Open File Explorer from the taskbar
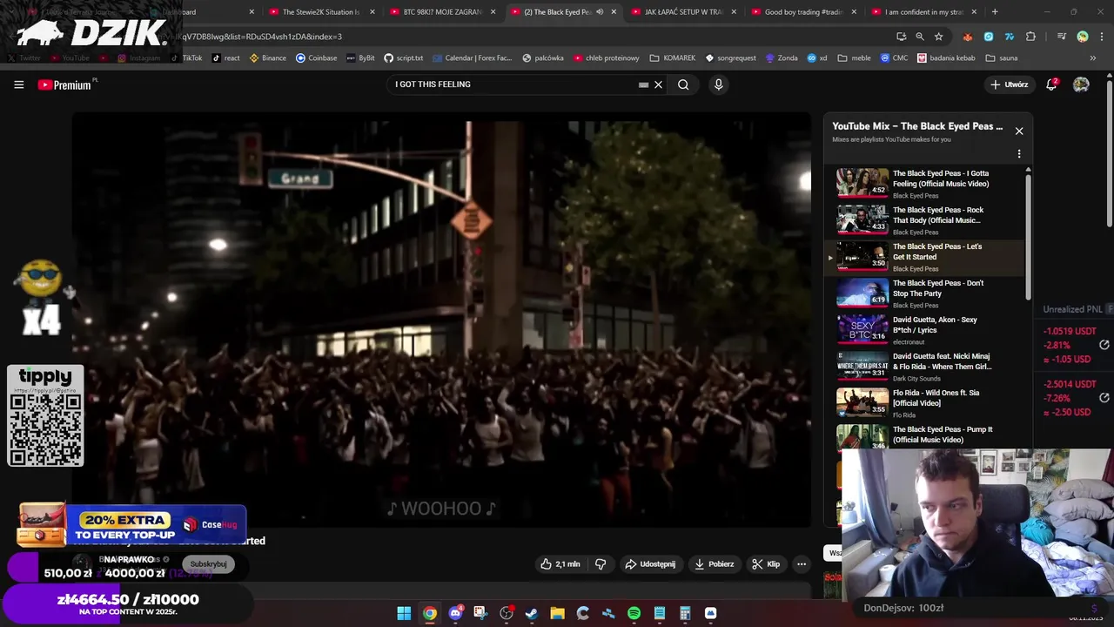 pyautogui.click(x=557, y=613)
